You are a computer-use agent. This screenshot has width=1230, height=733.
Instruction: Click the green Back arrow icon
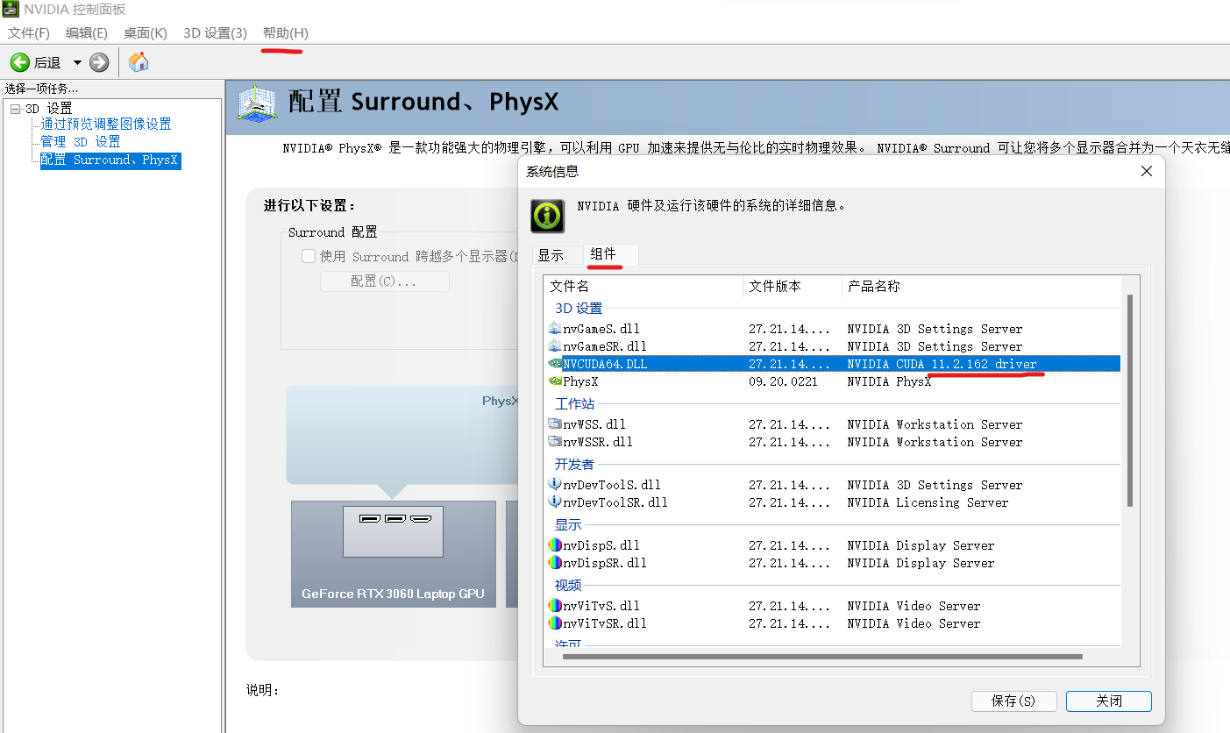19,62
